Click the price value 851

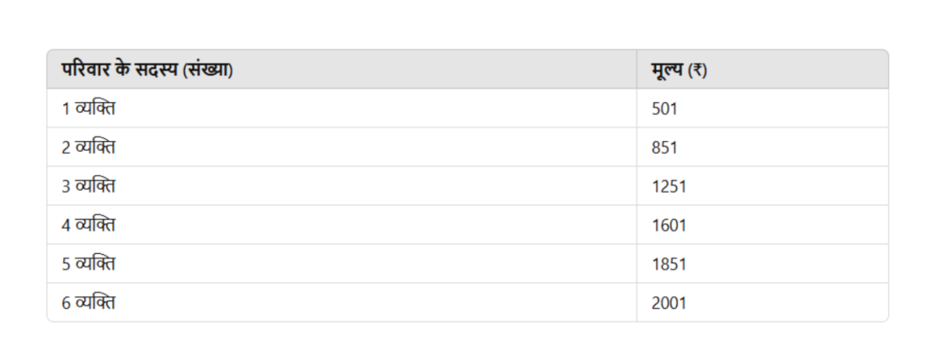click(x=664, y=147)
